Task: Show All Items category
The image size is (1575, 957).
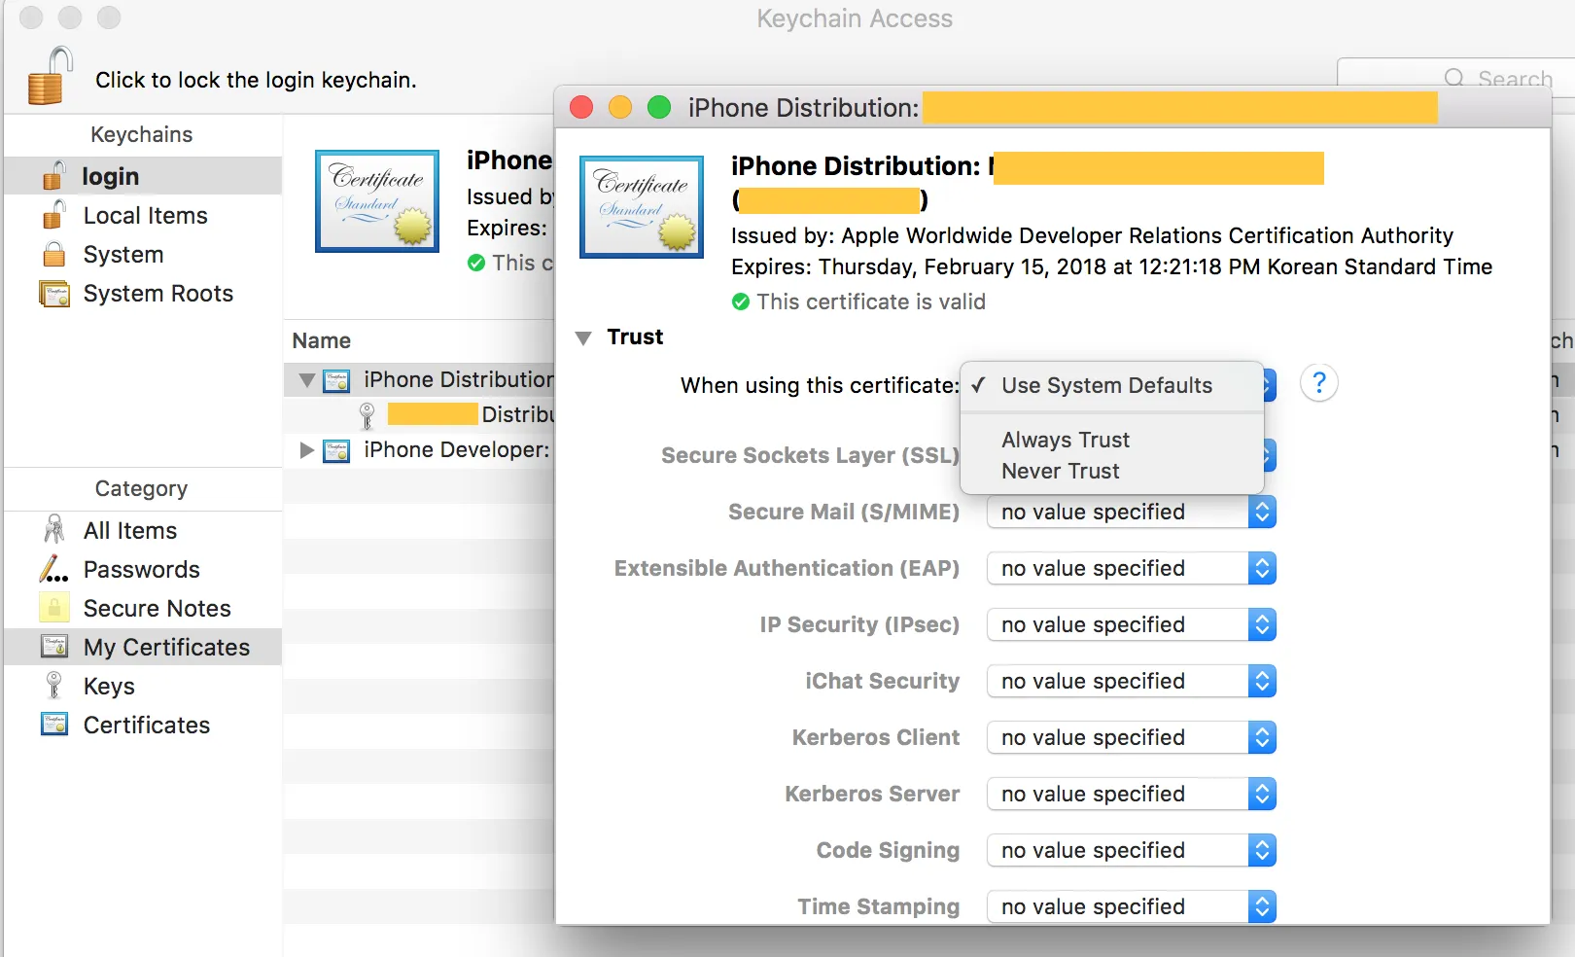Action: 130,531
